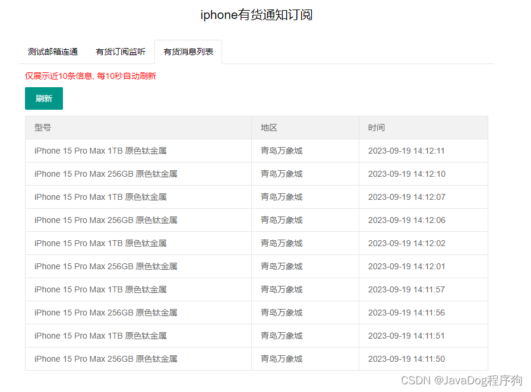This screenshot has height=392, width=531.
Task: Select the first iPhone 15 Pro Max 1TB row
Action: pyautogui.click(x=100, y=151)
